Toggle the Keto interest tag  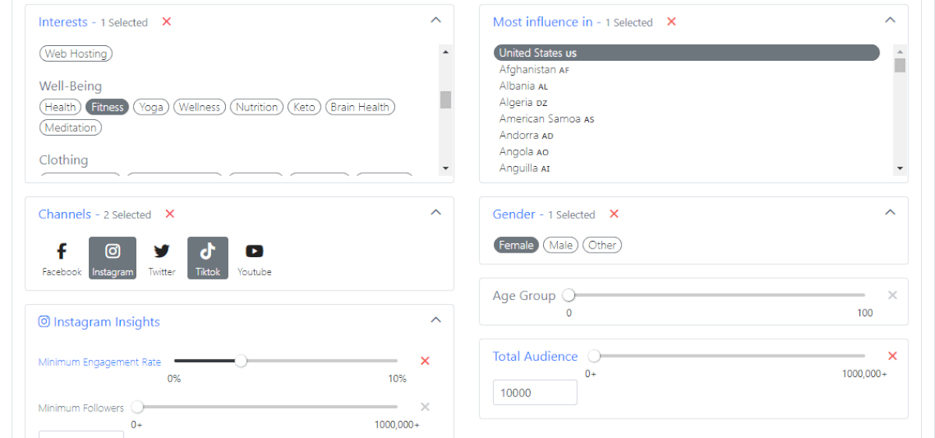305,108
